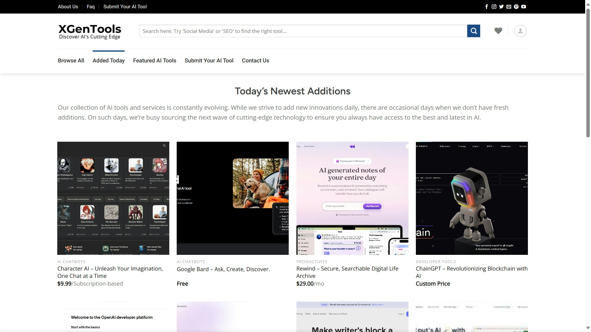The image size is (591, 332).
Task: Click the About Us top link
Action: tap(68, 6)
